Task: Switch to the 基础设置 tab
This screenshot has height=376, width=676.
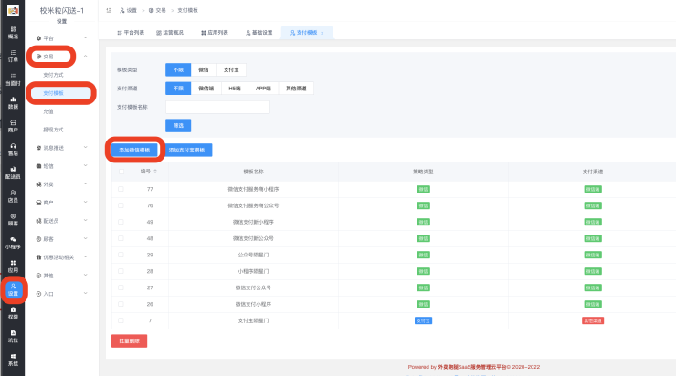Action: click(x=259, y=32)
